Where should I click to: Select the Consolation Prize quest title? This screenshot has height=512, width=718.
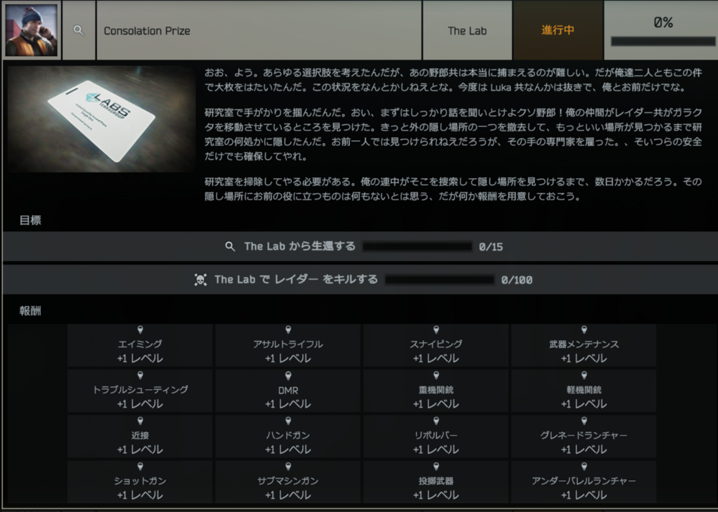(x=147, y=31)
